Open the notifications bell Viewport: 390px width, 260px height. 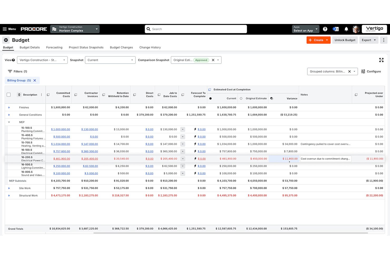346,29
